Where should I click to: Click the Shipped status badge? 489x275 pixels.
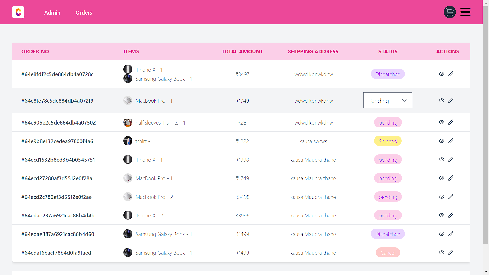click(x=388, y=141)
